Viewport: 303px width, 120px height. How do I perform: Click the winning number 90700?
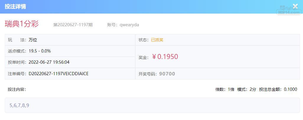coord(167,74)
